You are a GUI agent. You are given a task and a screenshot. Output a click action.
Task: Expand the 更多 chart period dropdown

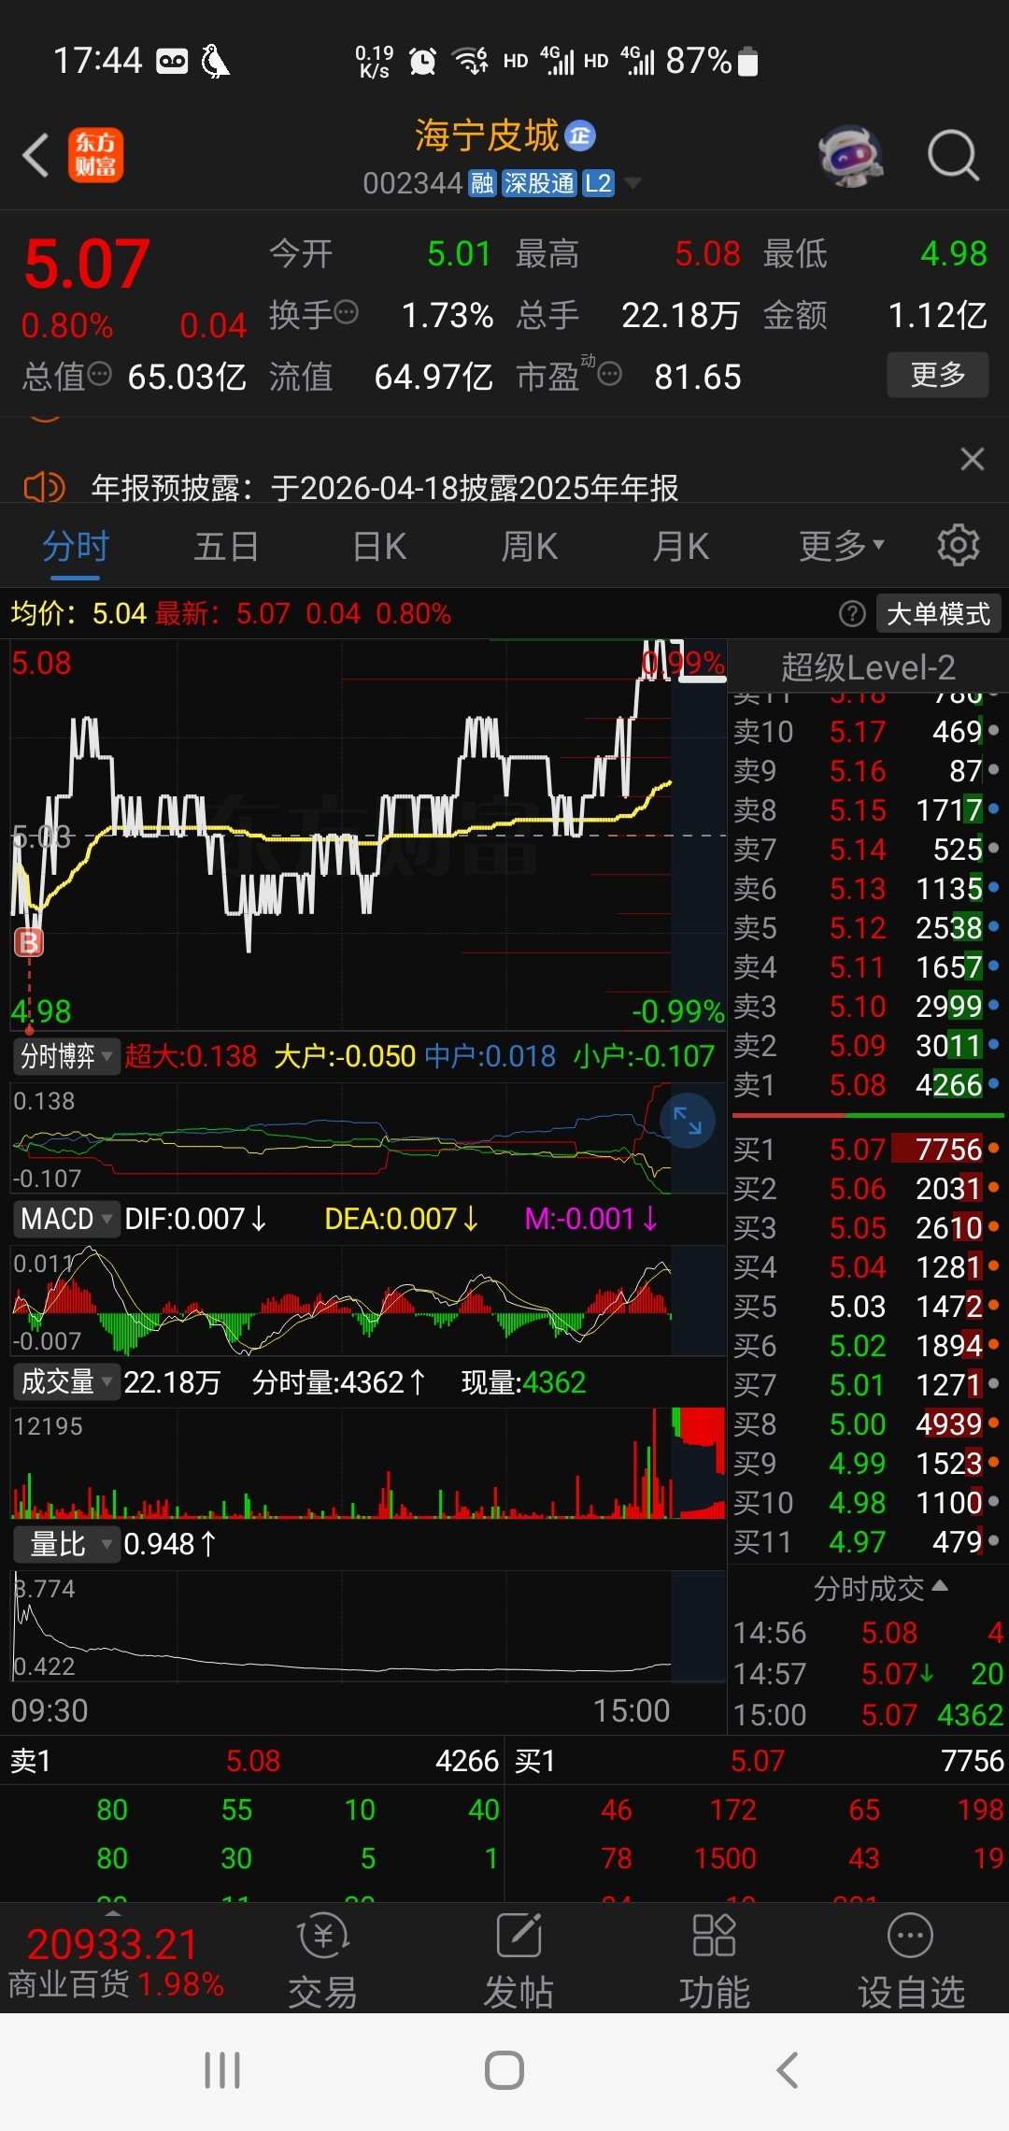tap(841, 546)
